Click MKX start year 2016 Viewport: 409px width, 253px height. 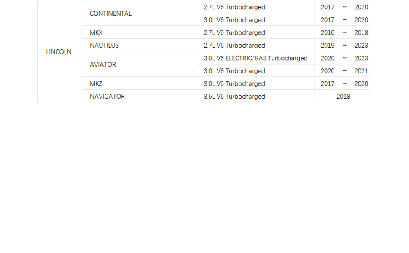coord(327,32)
